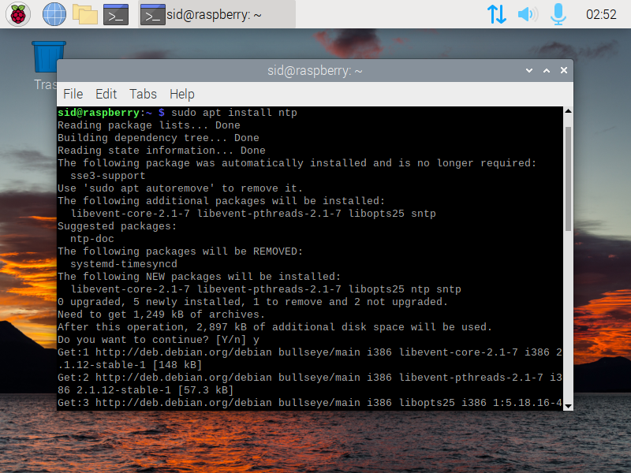Launch the web browser globe icon
Viewport: 631px width, 473px height.
(54, 14)
